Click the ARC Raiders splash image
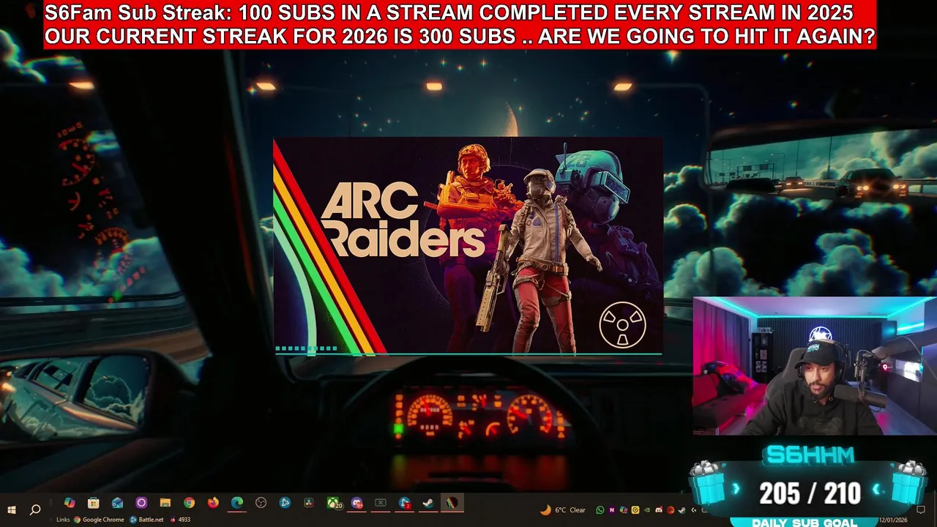This screenshot has height=527, width=937. (x=468, y=247)
